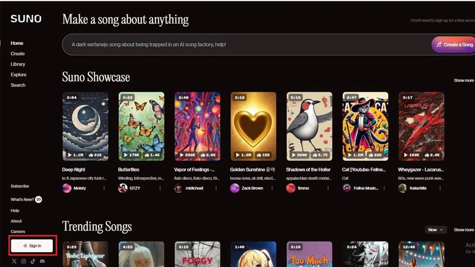This screenshot has height=267, width=475.
Task: Open Subscribe in the sidebar
Action: [x=20, y=186]
